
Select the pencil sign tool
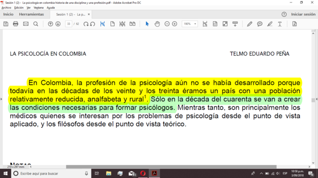click(249, 24)
